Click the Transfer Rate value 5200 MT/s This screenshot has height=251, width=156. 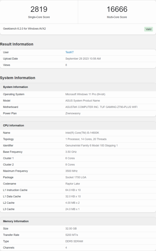[72, 235]
